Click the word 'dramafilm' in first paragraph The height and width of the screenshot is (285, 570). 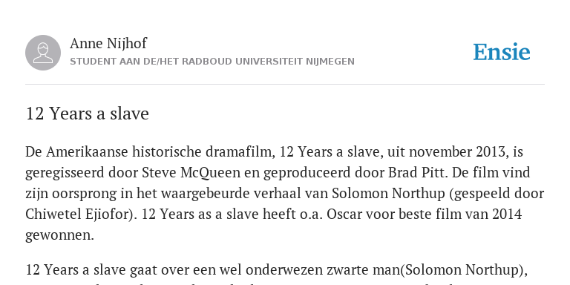239,151
